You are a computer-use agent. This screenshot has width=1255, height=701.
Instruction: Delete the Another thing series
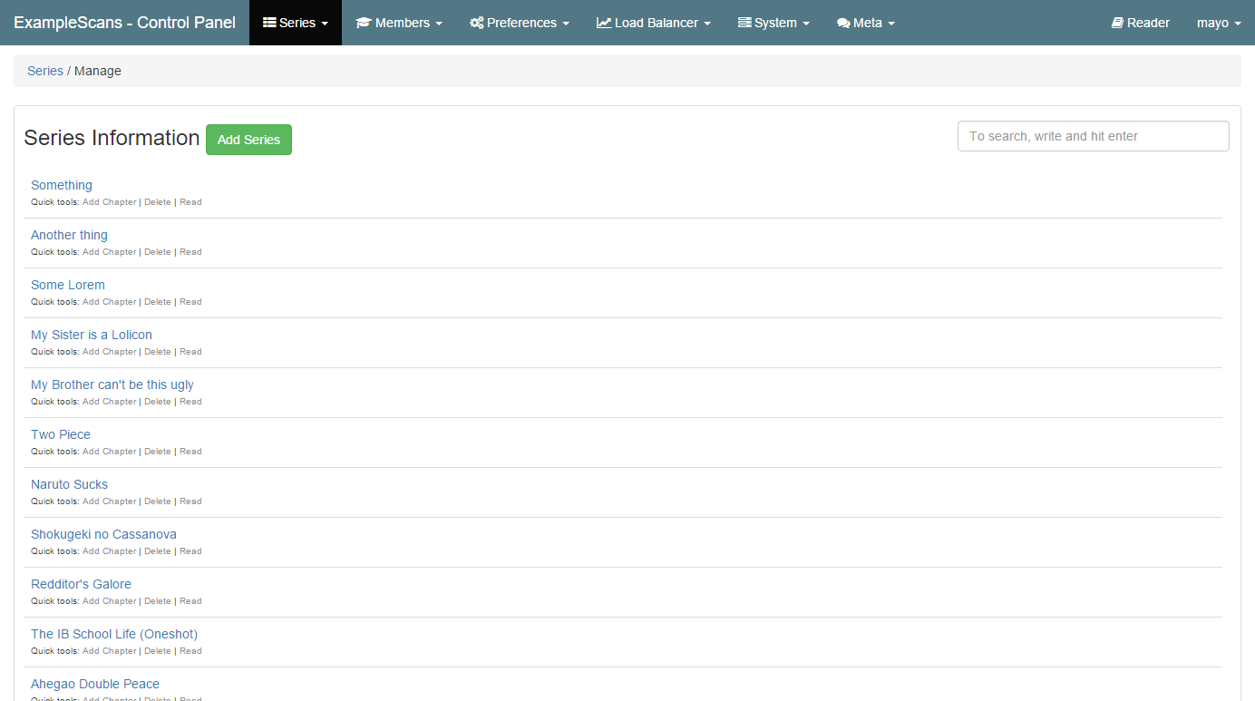pos(158,252)
